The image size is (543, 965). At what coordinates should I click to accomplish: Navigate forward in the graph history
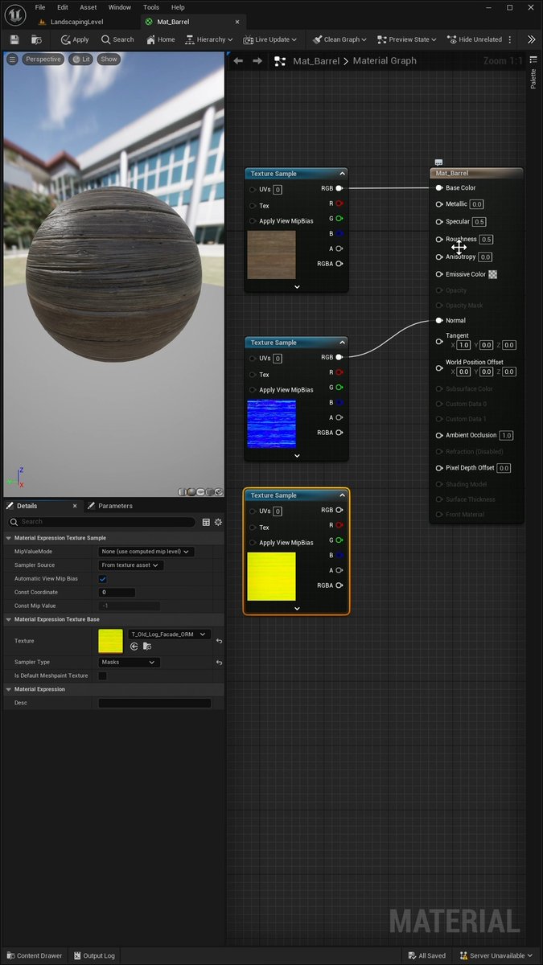(257, 61)
